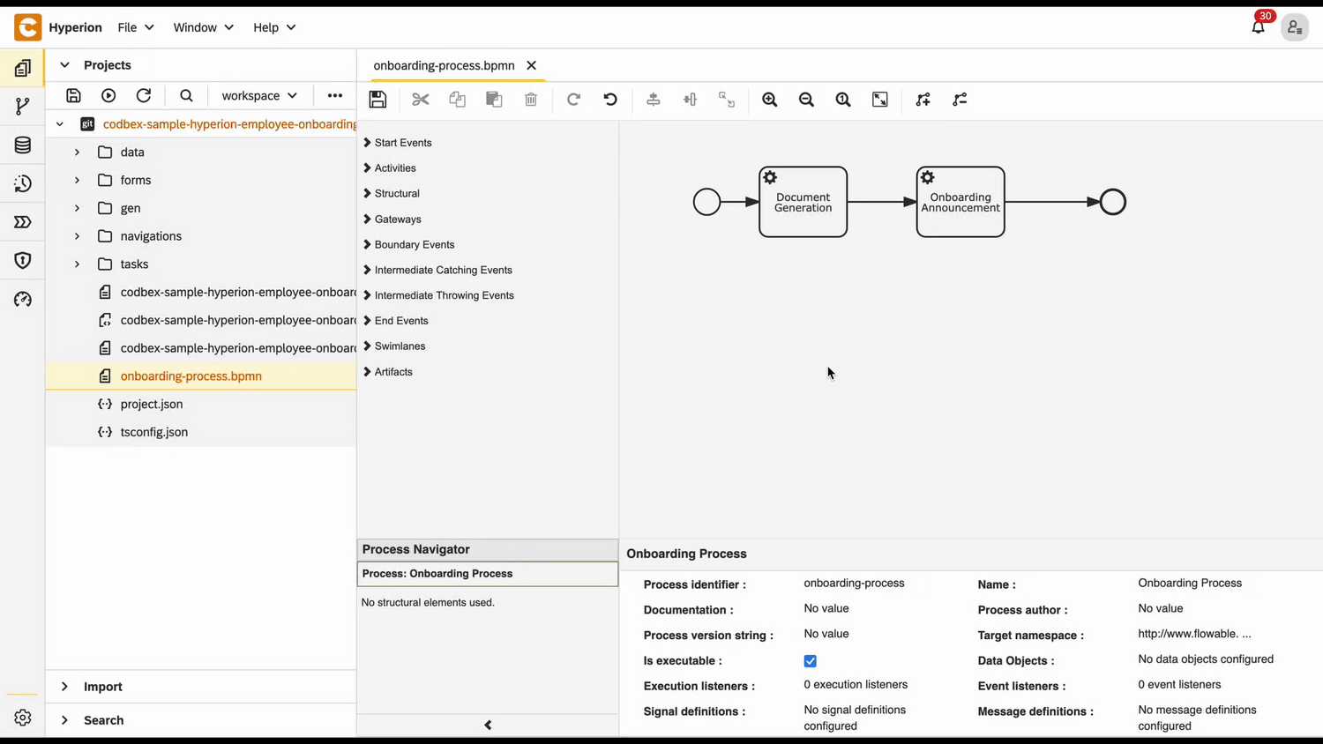1323x744 pixels.
Task: Click the align vertical icon
Action: tap(654, 100)
